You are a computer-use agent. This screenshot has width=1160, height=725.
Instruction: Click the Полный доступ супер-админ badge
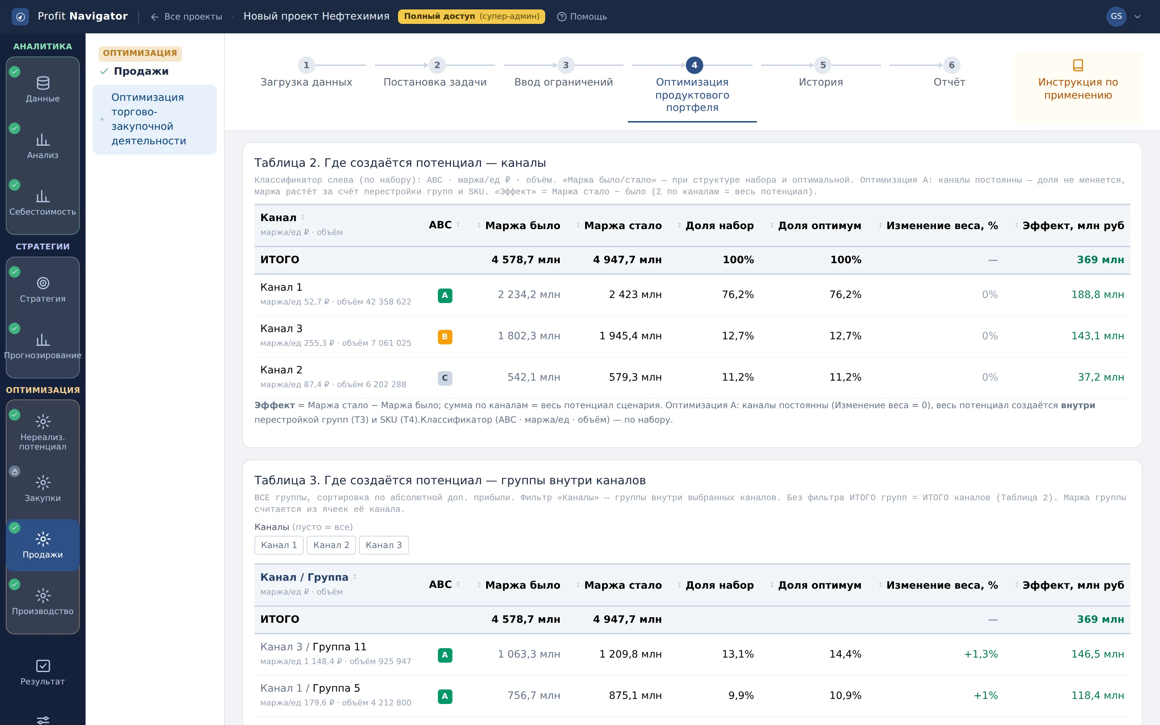[471, 16]
